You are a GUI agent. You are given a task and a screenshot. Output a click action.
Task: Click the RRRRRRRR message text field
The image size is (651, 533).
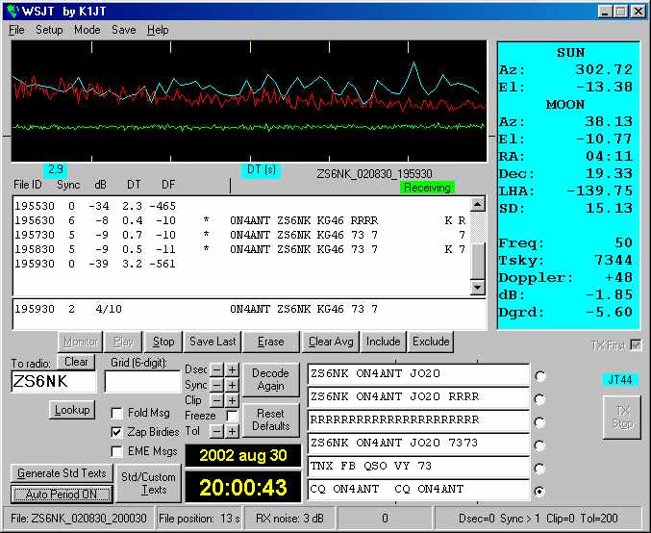tap(418, 420)
